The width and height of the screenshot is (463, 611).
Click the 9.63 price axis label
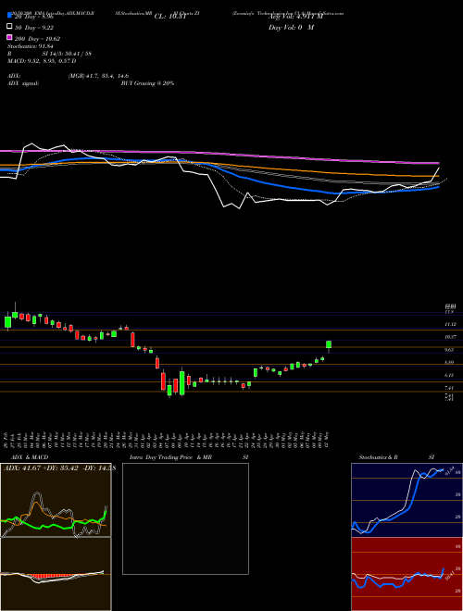(x=450, y=350)
